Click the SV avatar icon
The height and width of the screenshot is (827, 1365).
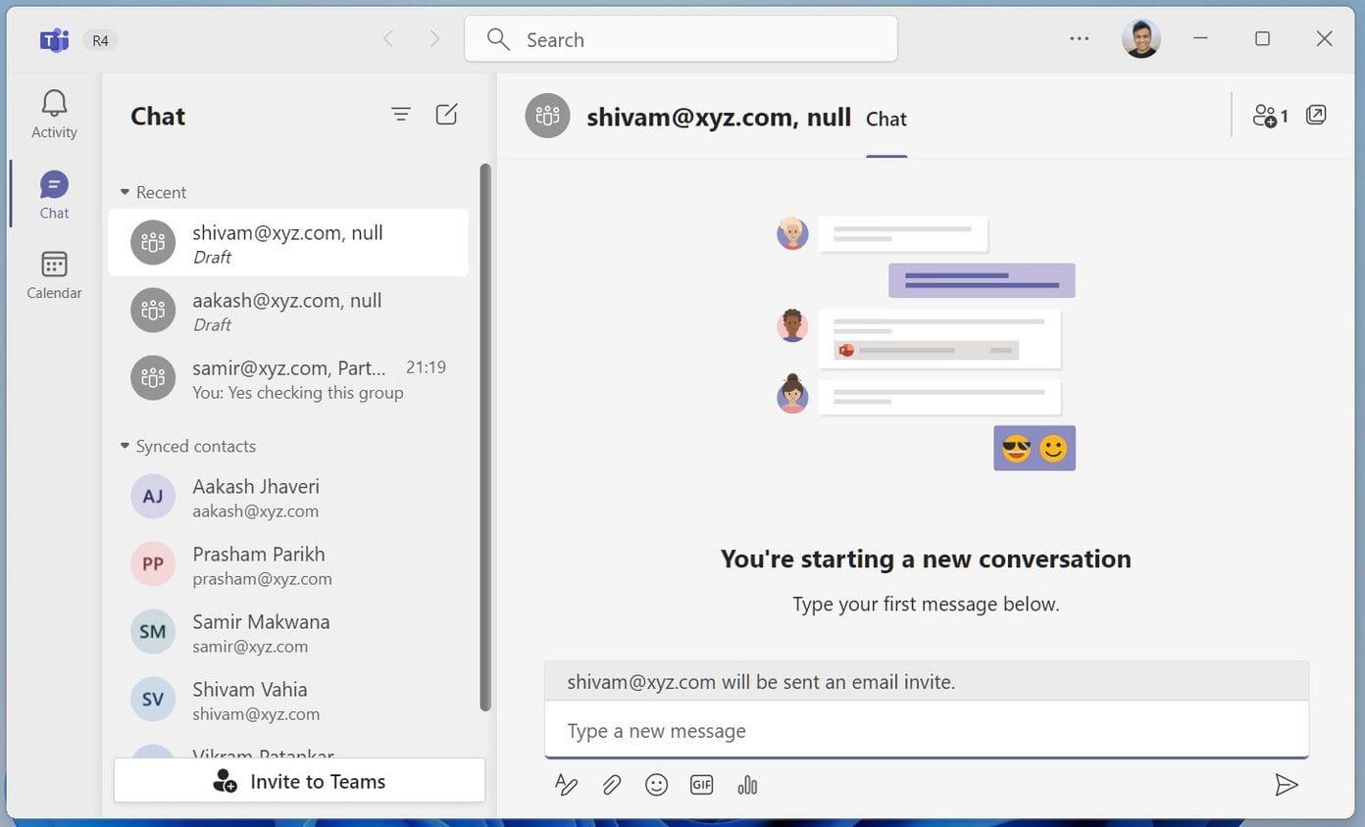[153, 700]
